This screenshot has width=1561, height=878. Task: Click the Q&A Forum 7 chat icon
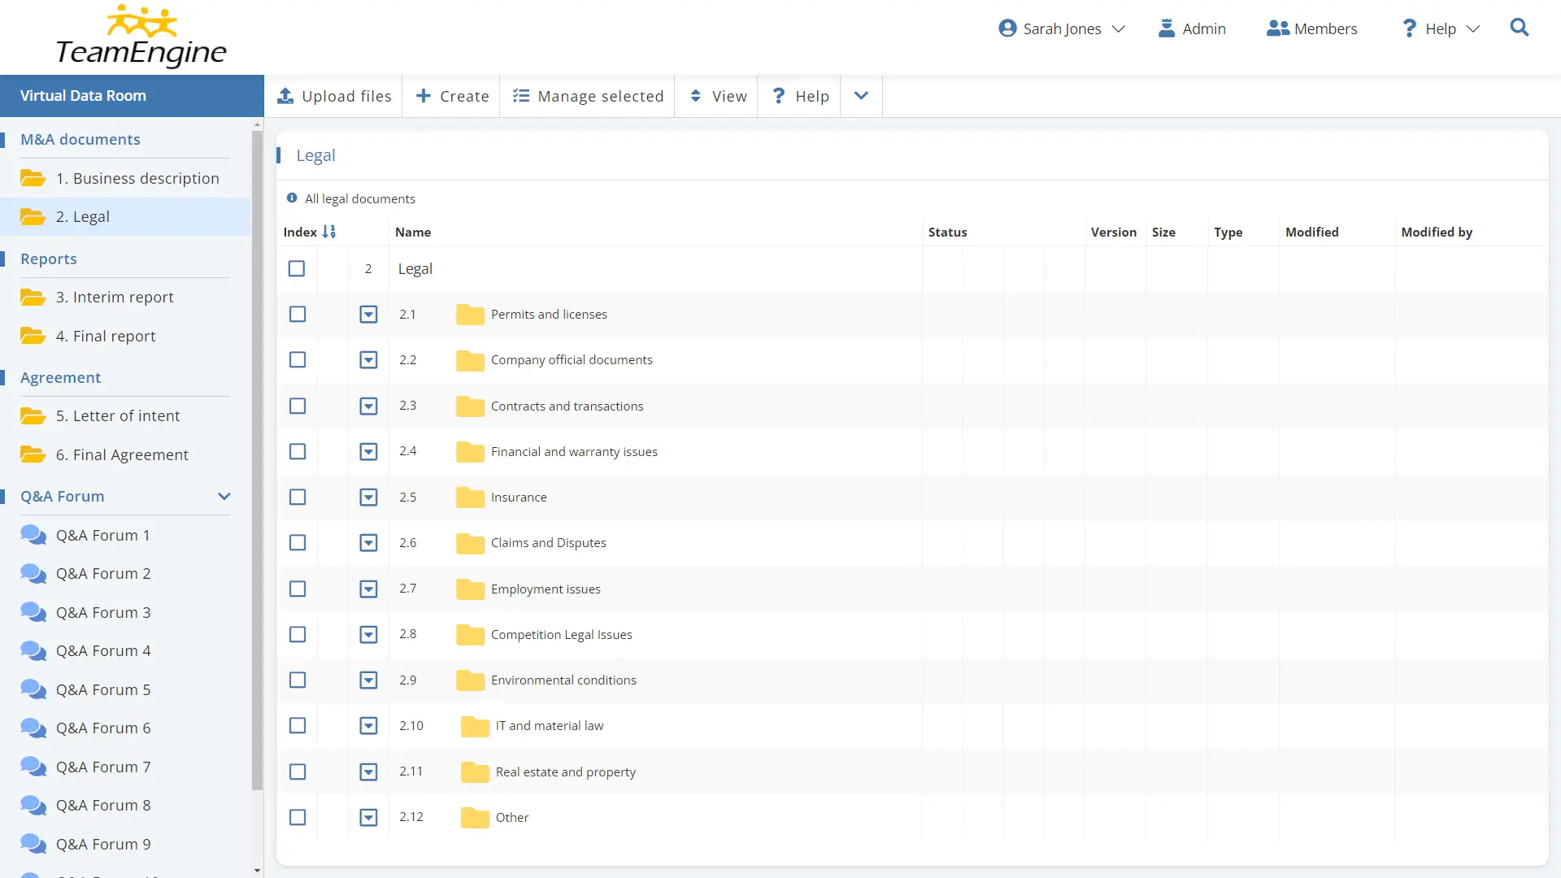[x=33, y=767]
